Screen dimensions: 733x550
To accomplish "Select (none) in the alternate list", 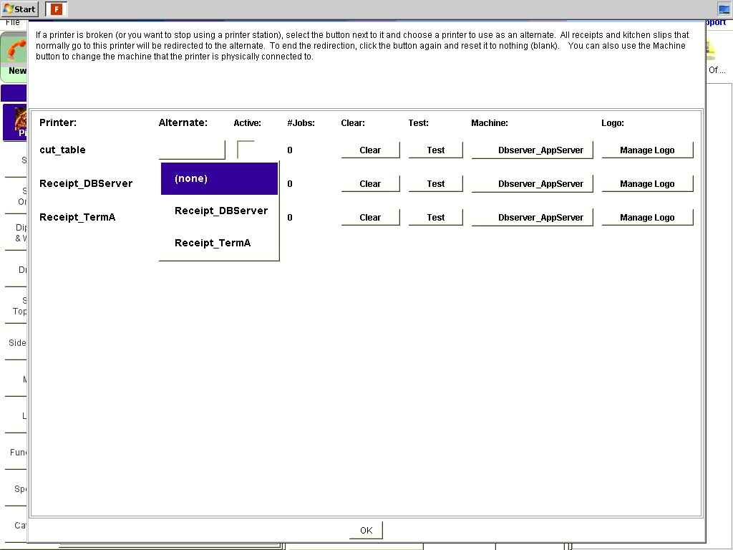I will pos(219,178).
